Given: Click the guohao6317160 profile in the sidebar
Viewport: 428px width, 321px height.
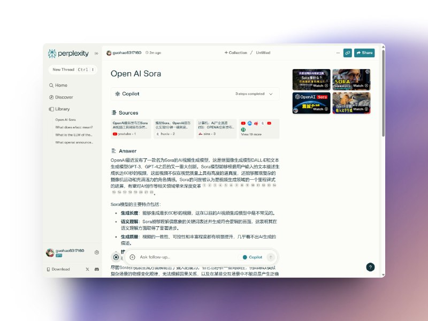Looking at the screenshot, I should coord(65,253).
